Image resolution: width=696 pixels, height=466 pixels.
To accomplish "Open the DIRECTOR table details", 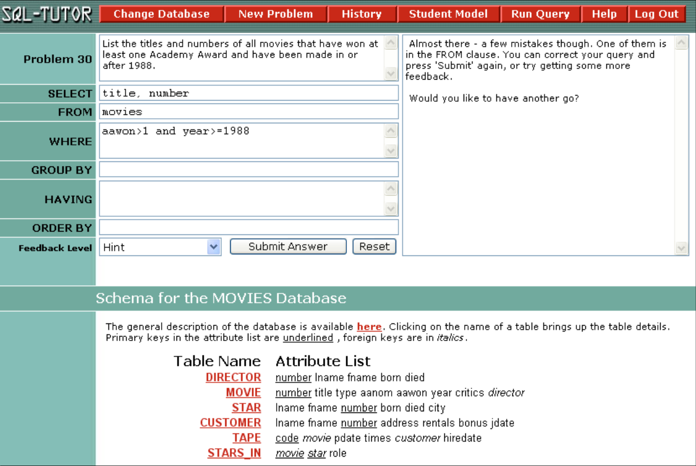I will click(233, 378).
